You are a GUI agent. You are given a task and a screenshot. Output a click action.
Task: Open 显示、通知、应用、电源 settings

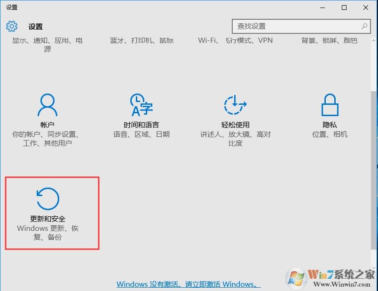47,45
